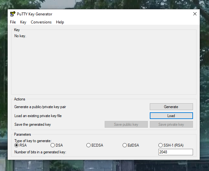Click the 'No key.' status text
The width and height of the screenshot is (209, 171).
click(x=20, y=36)
